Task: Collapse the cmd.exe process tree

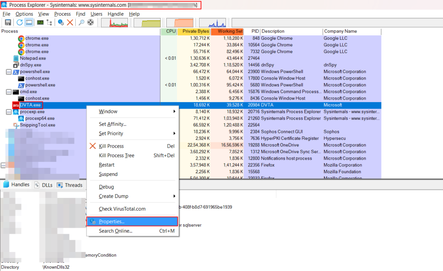Action: click(x=9, y=92)
